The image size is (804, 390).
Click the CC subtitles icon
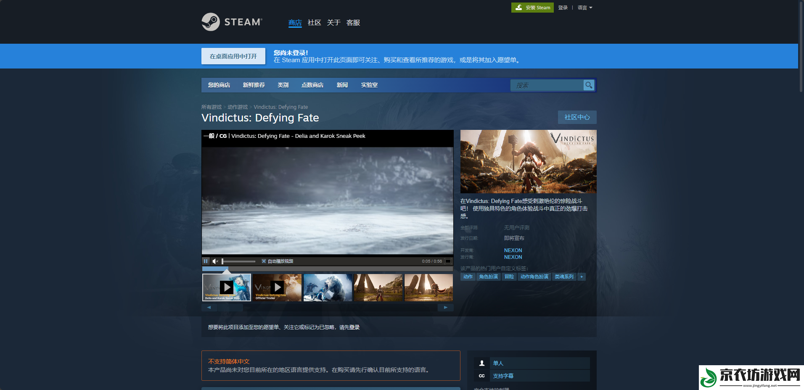(482, 376)
